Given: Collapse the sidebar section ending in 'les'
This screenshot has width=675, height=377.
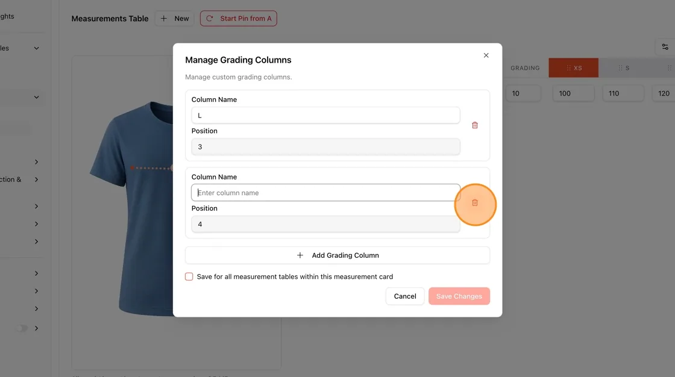Looking at the screenshot, I should [x=37, y=48].
